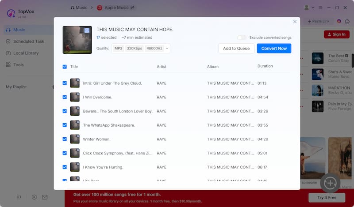Open She's A Sweet song entry
The height and width of the screenshot is (207, 354).
(331, 74)
